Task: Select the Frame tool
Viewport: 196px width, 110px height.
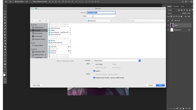Action: point(5,23)
